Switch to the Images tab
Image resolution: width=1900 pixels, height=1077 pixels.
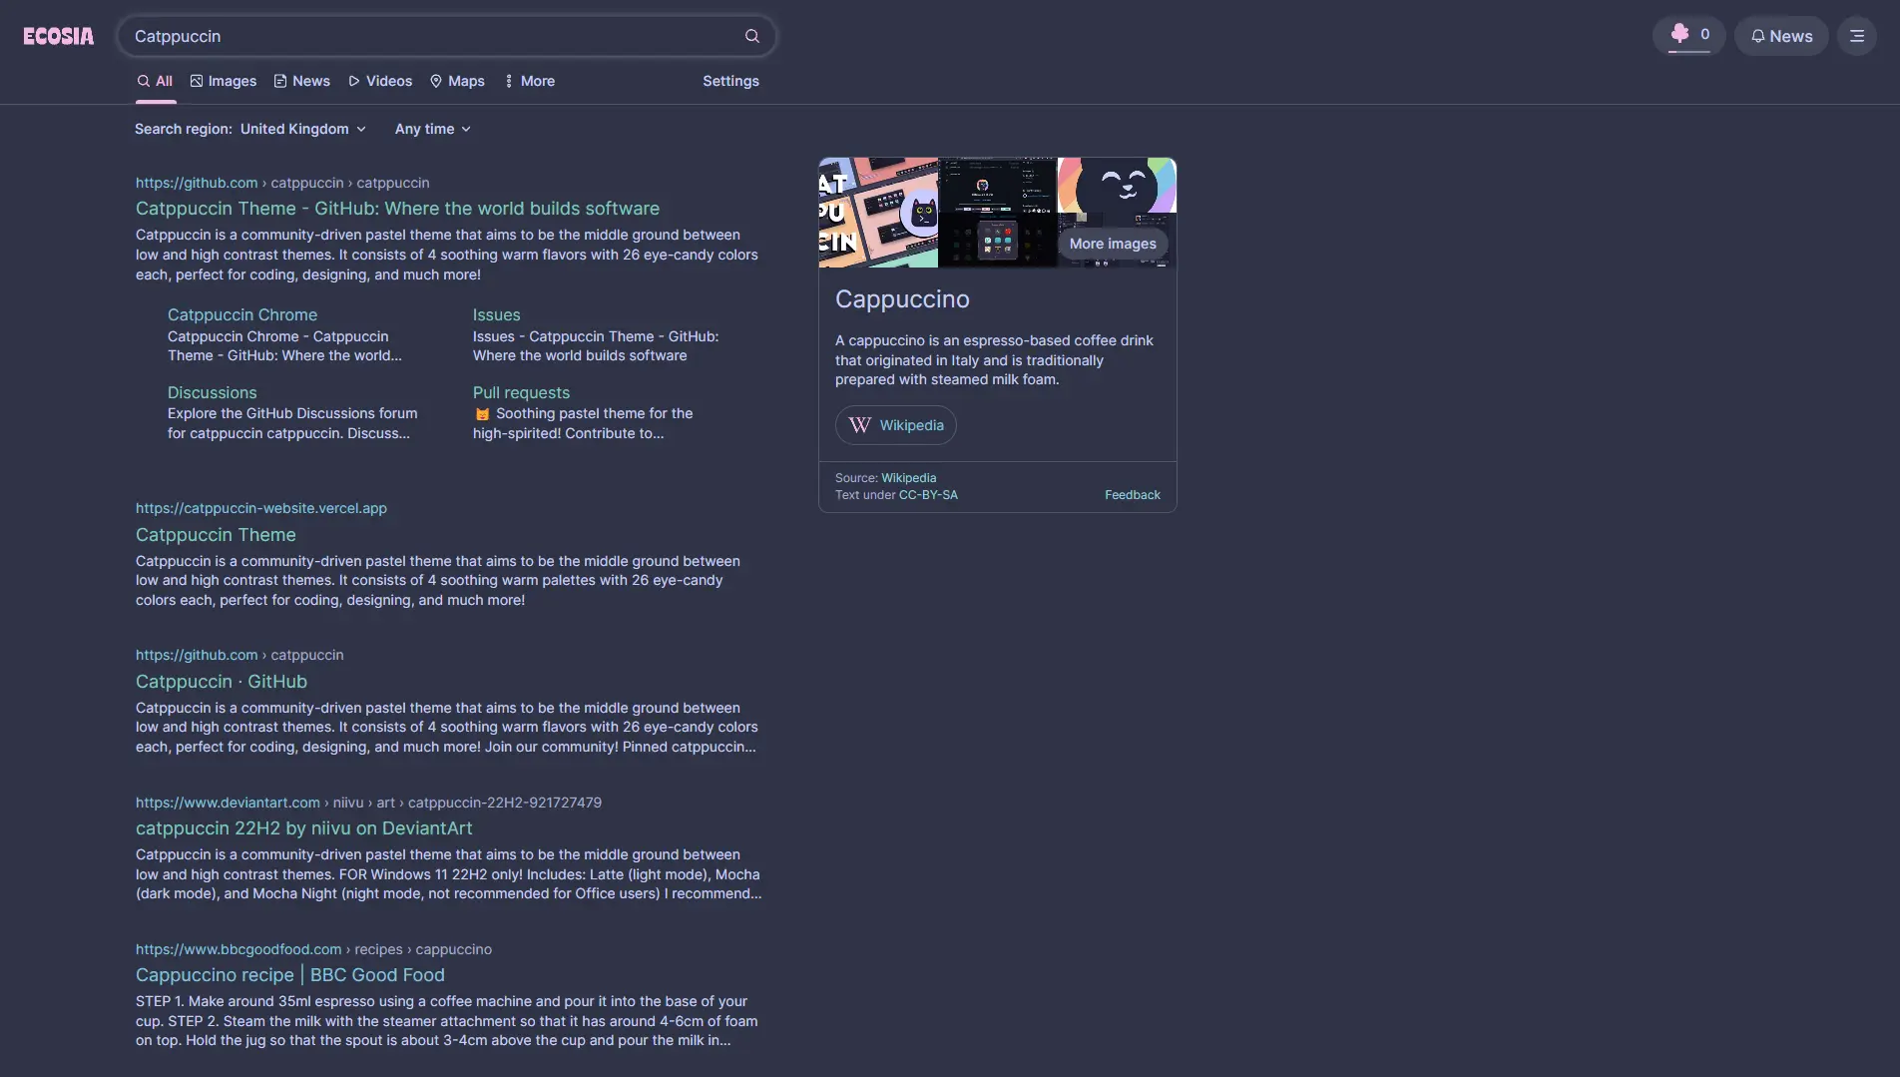tap(224, 81)
